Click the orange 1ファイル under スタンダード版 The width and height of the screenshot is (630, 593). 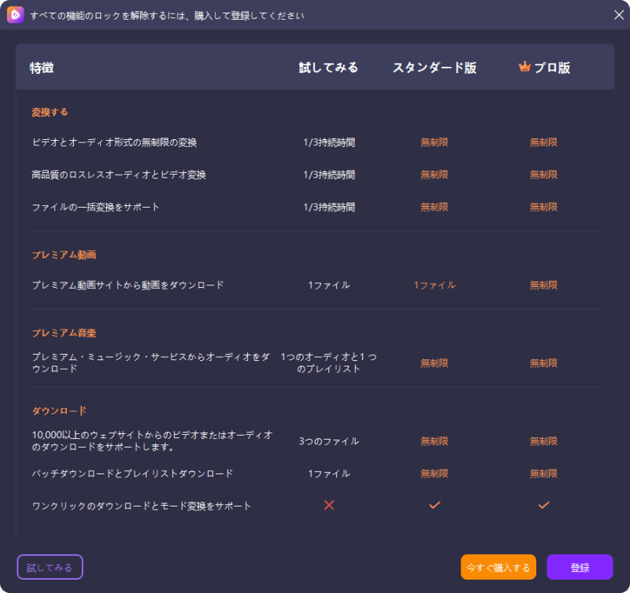click(434, 285)
